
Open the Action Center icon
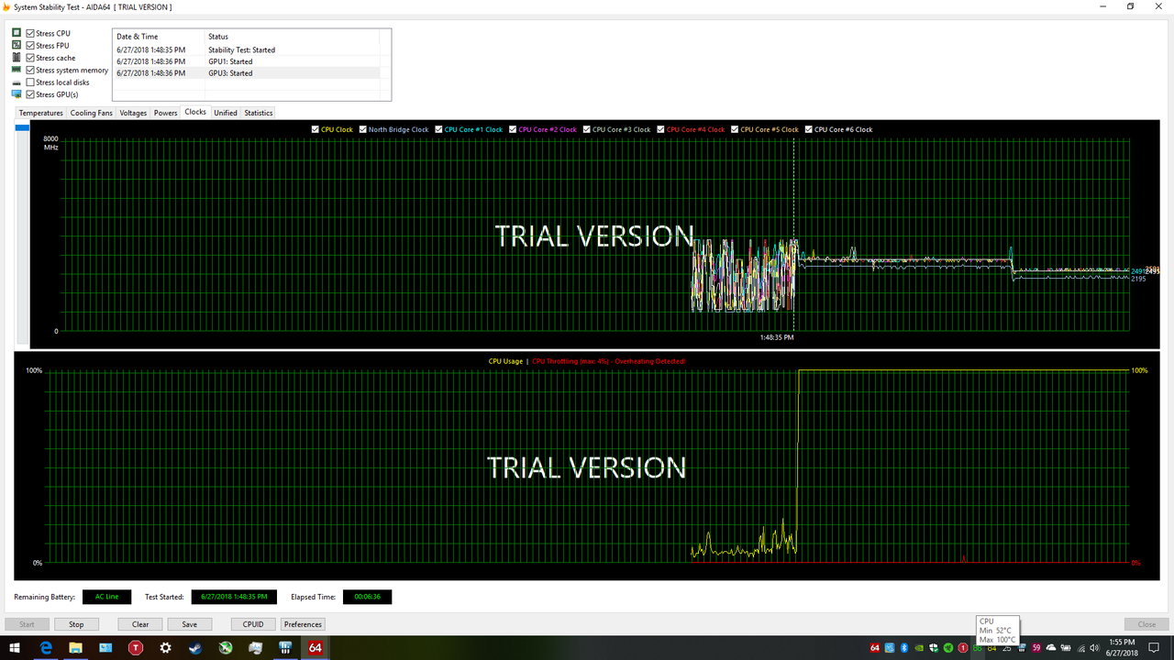pos(1154,648)
